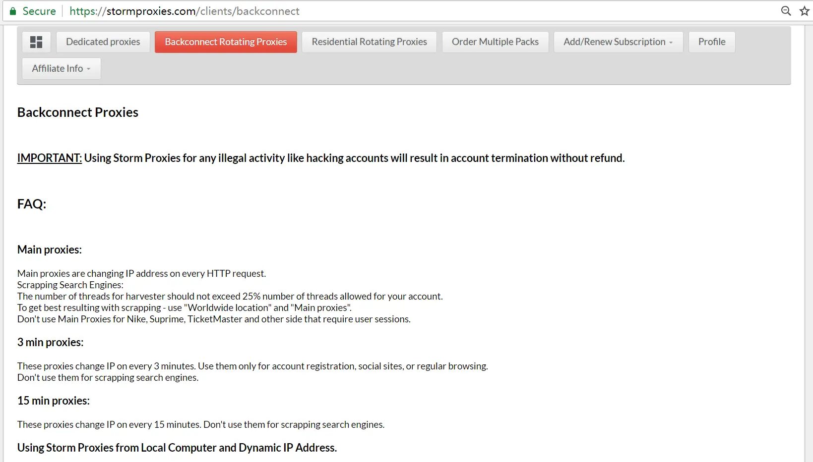The image size is (813, 462).
Task: Click the Main proxies: heading
Action: 50,250
